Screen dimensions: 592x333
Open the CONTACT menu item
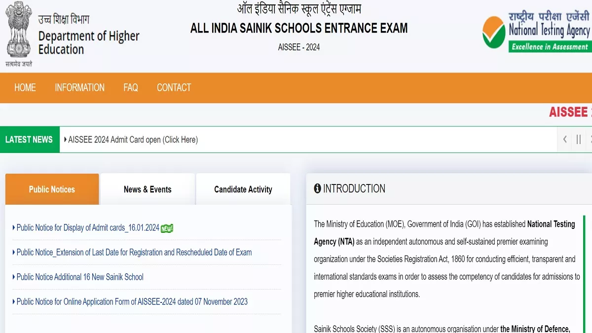coord(174,88)
